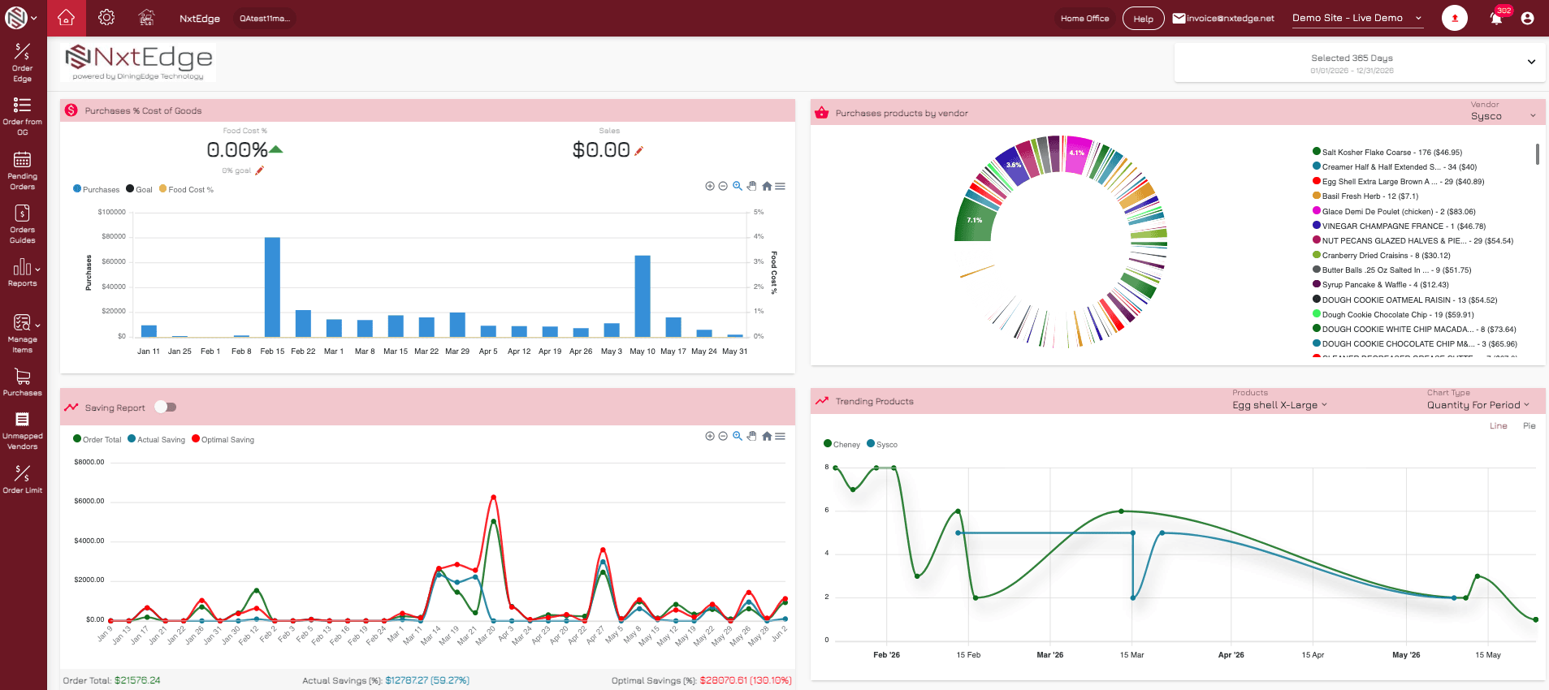Screen dimensions: 1549x690
Task: Toggle Sysco series in Trending legend
Action: click(x=882, y=444)
